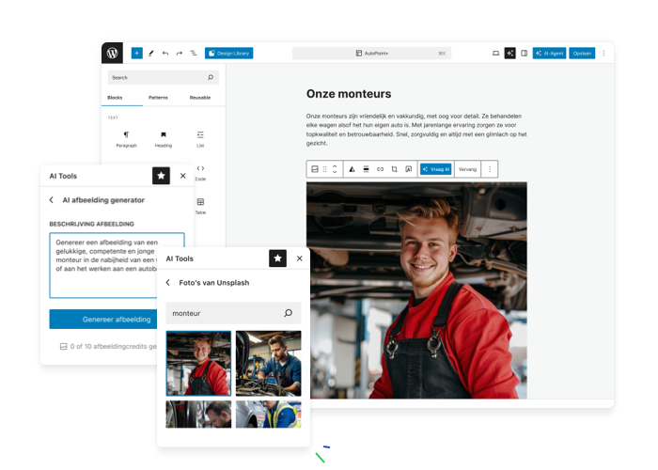Click the laptop preview icon
This screenshot has height=470, width=658.
click(x=495, y=54)
